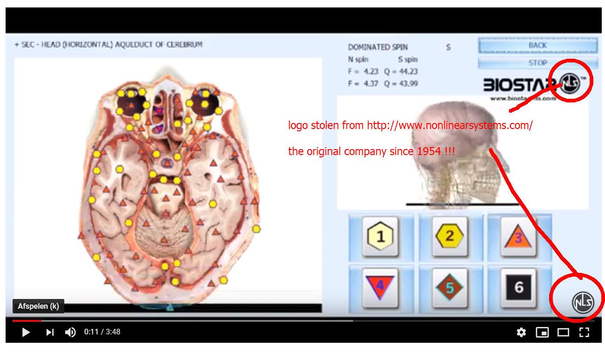Select the yellow hexagon 1 marker button

click(x=381, y=236)
